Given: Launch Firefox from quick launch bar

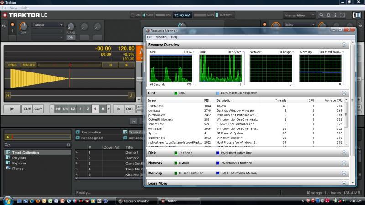Looking at the screenshot, I should pyautogui.click(x=38, y=201).
